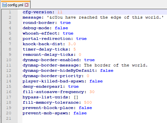Screen dimensions: 167x123
Task: Click 'true' value of deny-enderpearl
Action: [73, 86]
